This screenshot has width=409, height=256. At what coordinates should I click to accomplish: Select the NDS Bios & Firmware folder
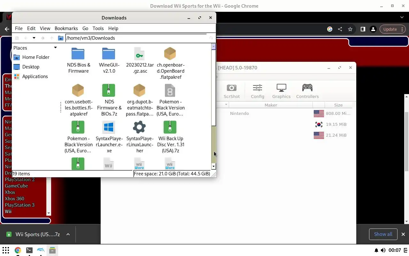point(78,60)
